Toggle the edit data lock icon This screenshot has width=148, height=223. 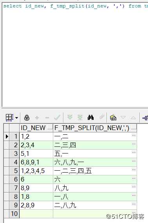coord(27,118)
